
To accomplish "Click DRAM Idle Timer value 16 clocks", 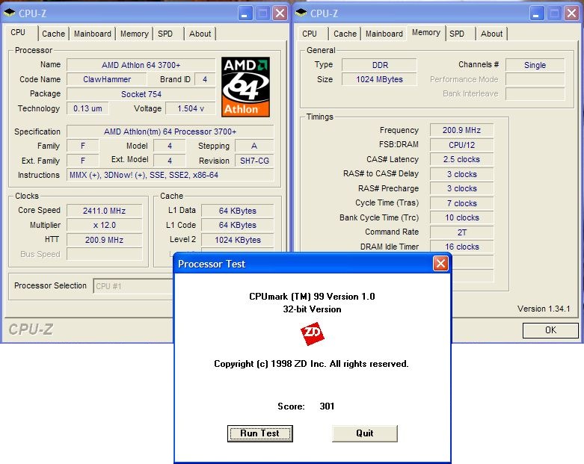I will coord(462,247).
